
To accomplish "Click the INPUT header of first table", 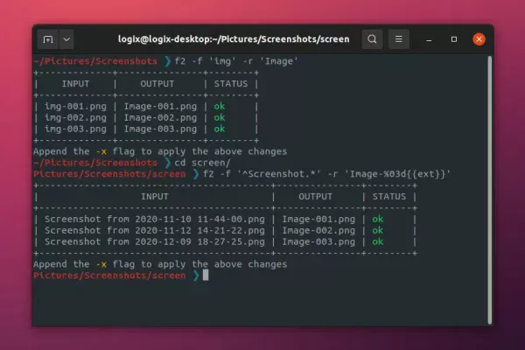I will [75, 84].
